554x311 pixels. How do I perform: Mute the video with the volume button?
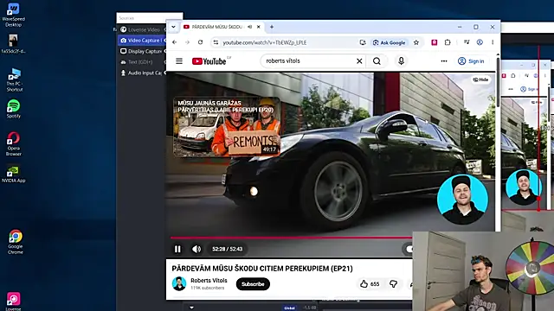point(196,250)
